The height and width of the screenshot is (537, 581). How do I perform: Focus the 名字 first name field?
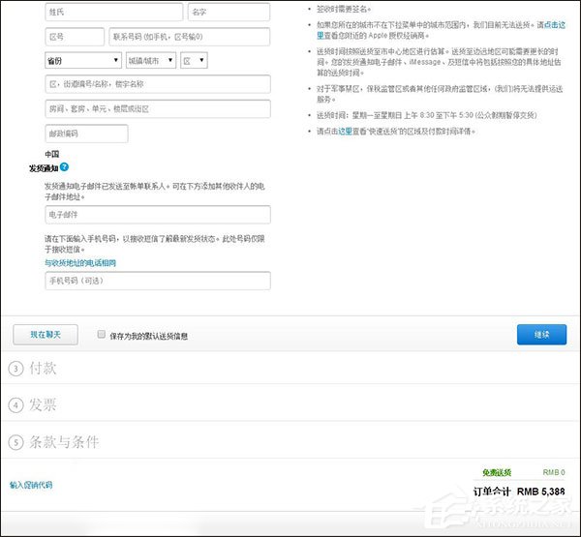[x=229, y=12]
